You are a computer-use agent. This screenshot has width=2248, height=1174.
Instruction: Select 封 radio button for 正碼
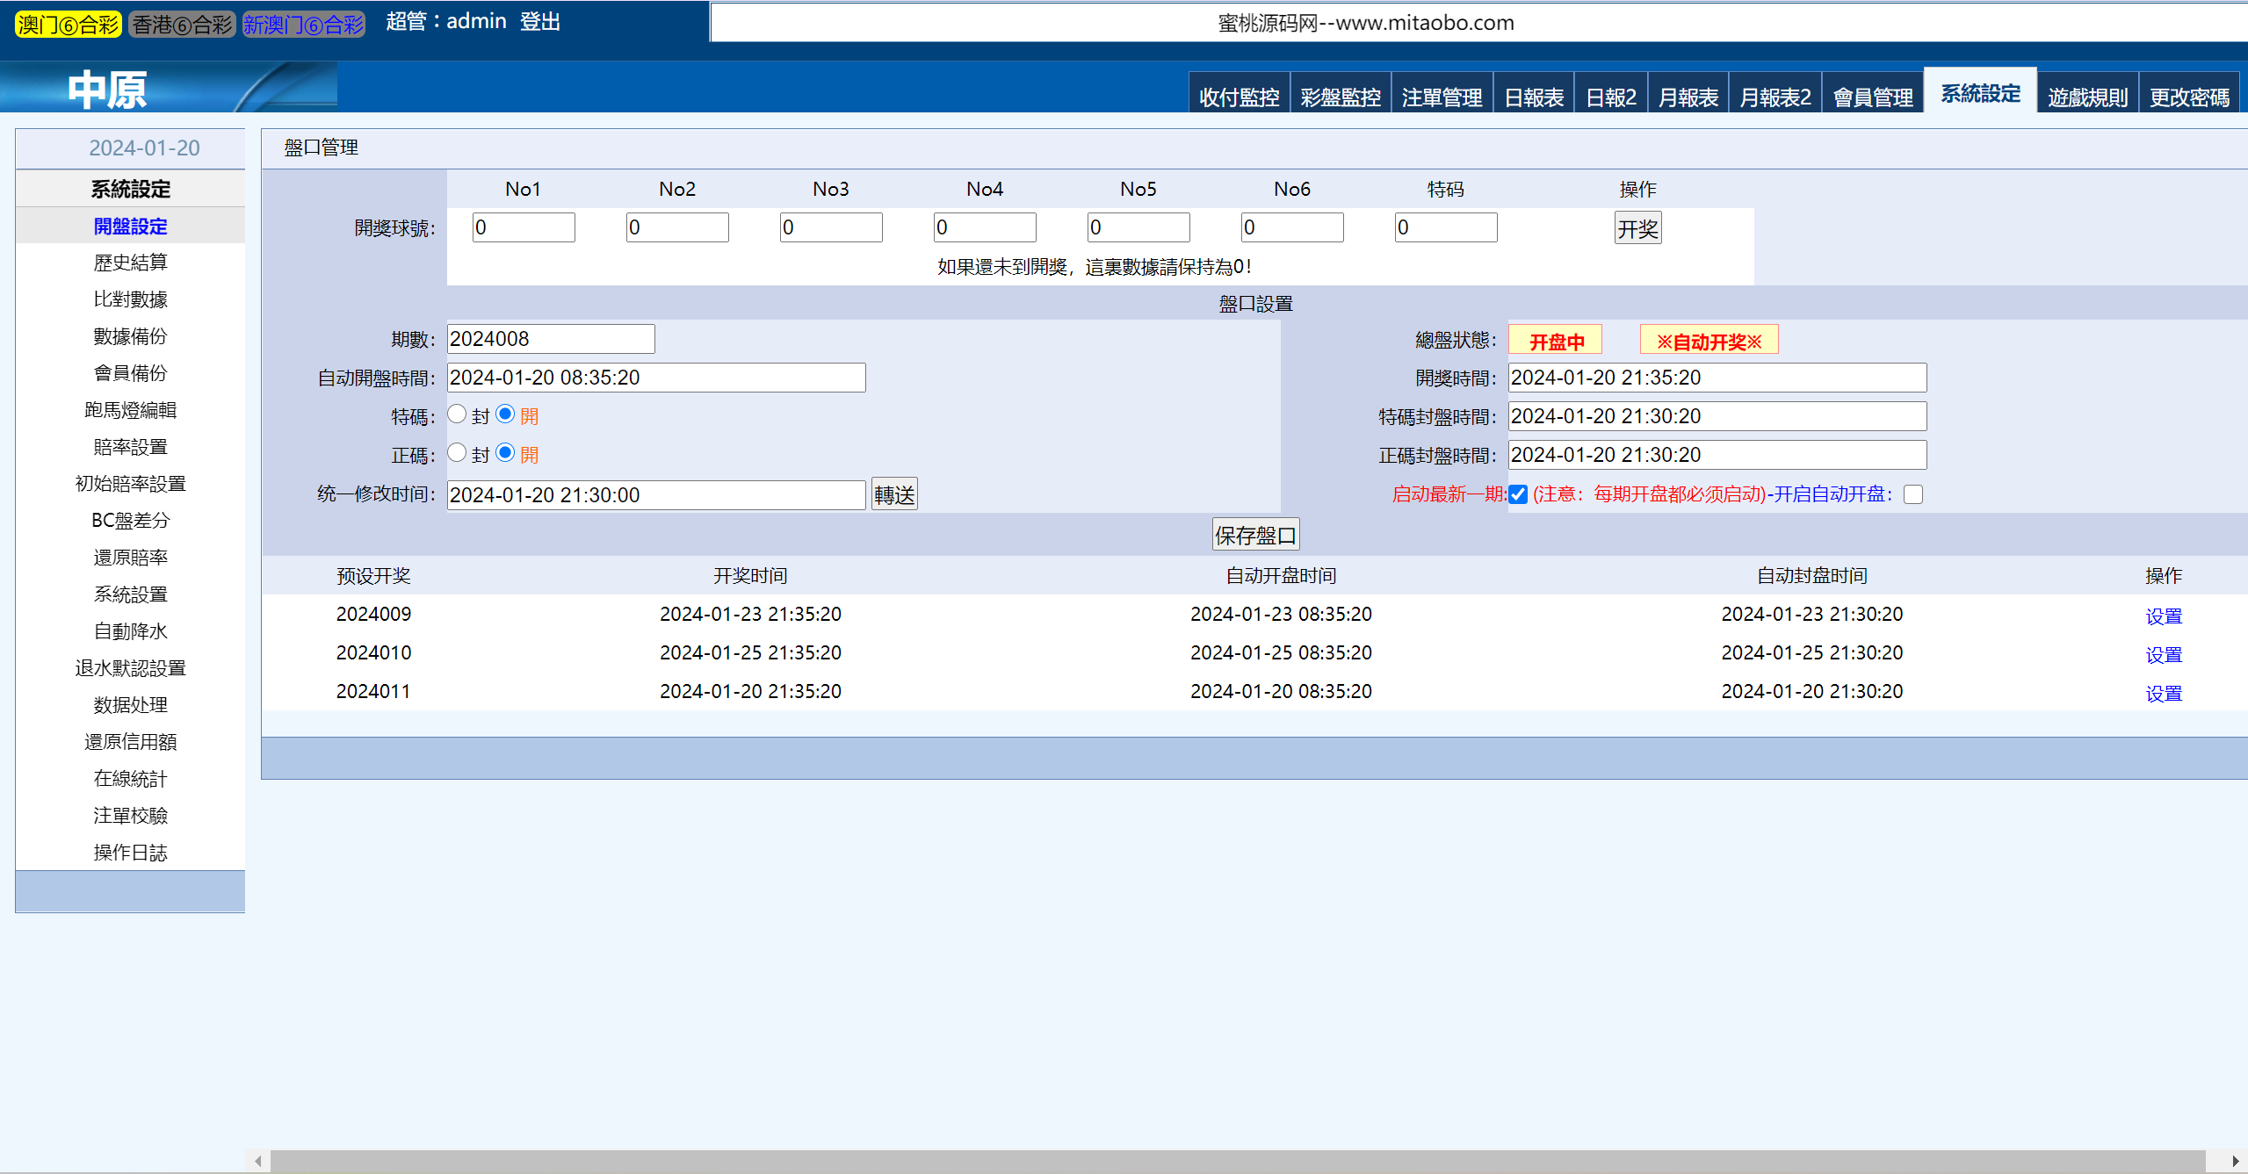pos(461,455)
